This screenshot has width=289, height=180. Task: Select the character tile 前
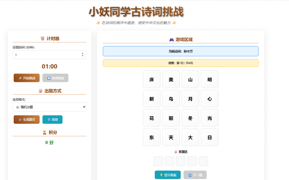171,118
